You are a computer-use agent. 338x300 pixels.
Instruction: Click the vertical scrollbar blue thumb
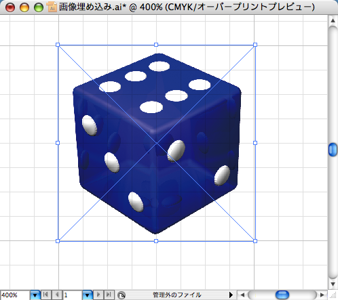point(333,150)
